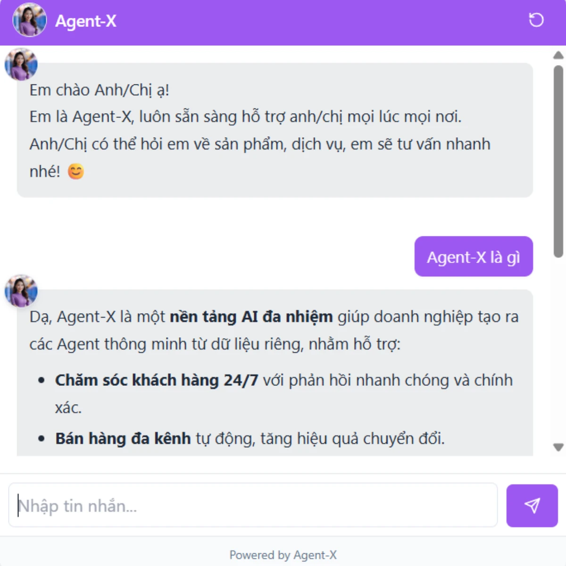Click the bot avatar beside the greeting message
This screenshot has width=566, height=566.
pos(21,64)
